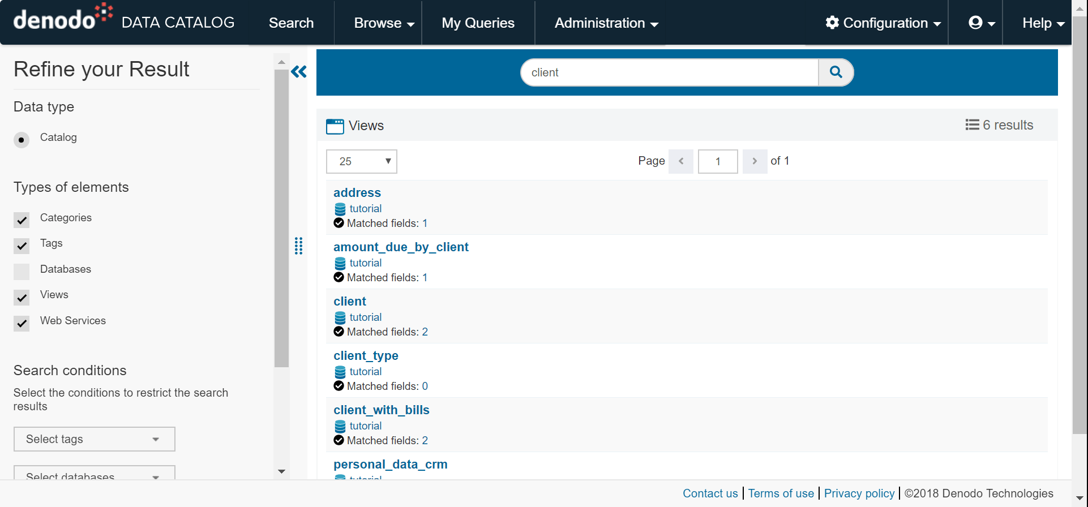
Task: Uncheck the Views checkbox
Action: click(22, 297)
